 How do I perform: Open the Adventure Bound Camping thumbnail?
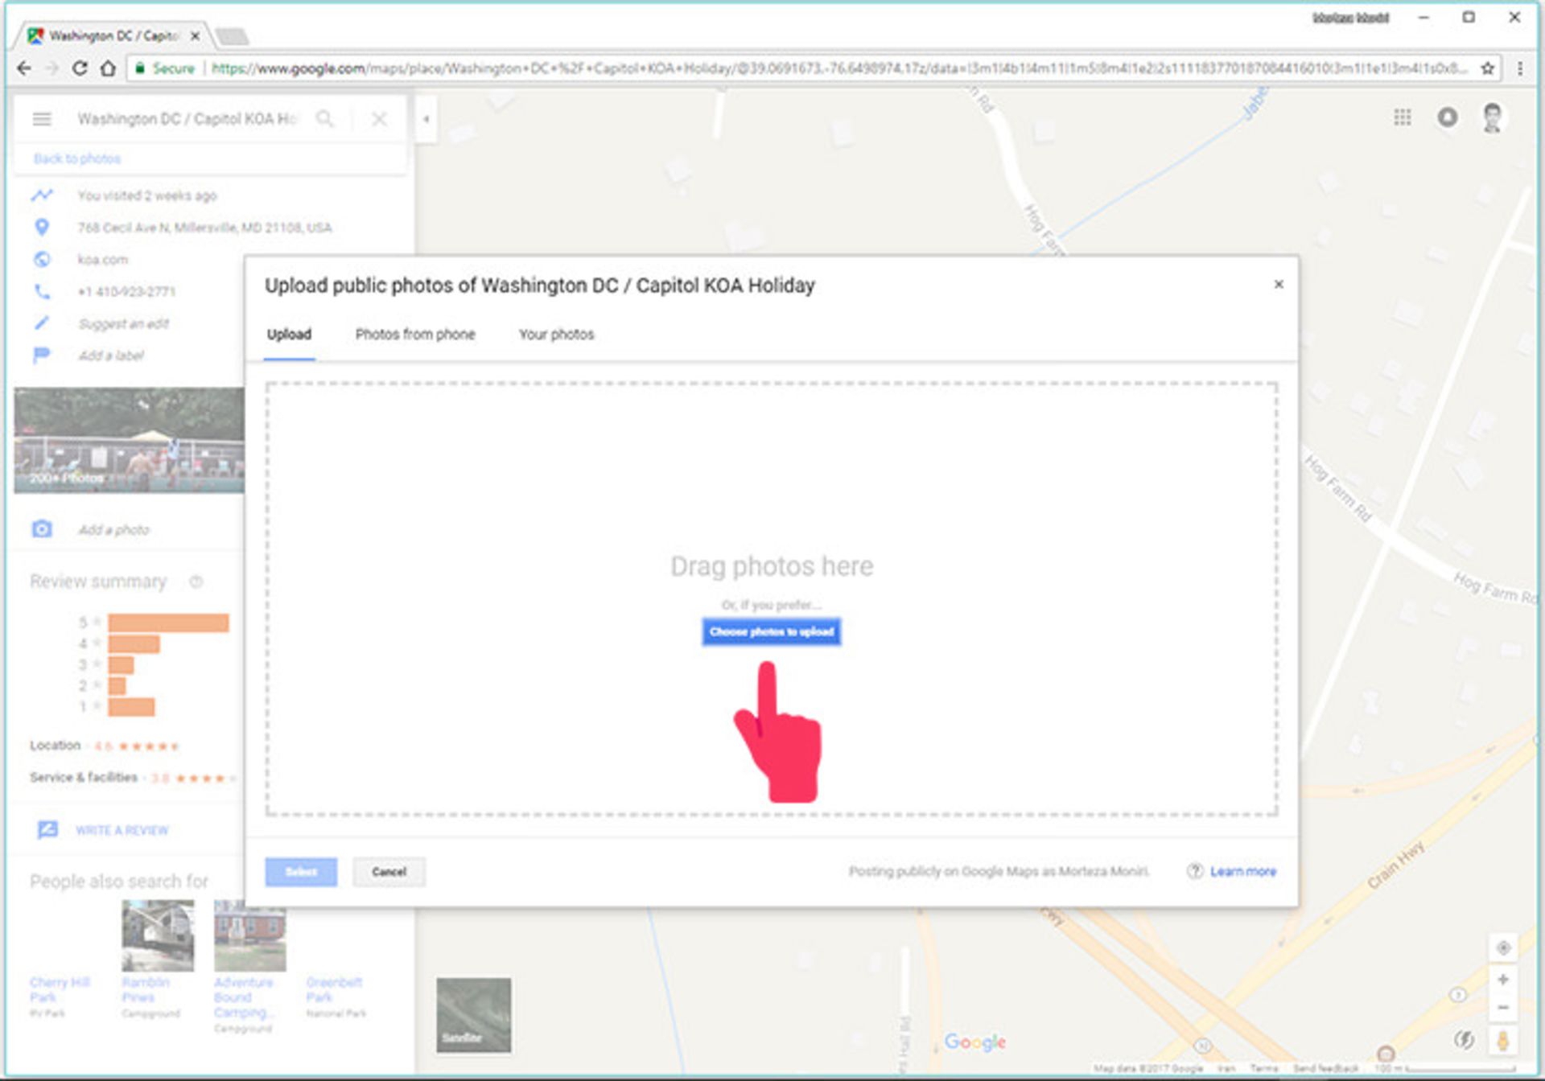(x=249, y=935)
